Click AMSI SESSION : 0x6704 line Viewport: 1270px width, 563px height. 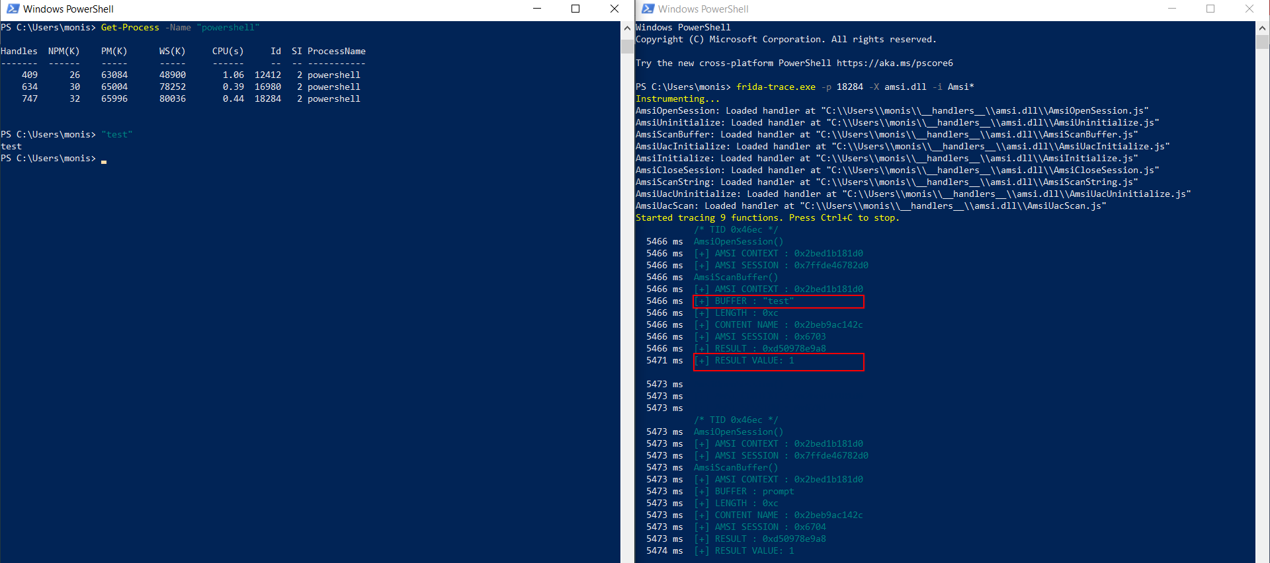coord(760,527)
